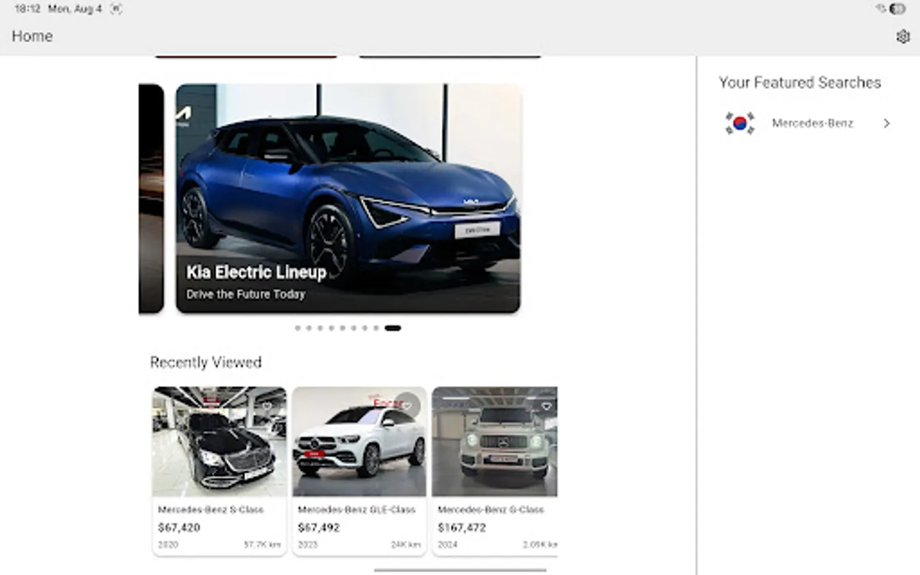920x575 pixels.
Task: Click the Your Featured Searches heading
Action: (800, 82)
